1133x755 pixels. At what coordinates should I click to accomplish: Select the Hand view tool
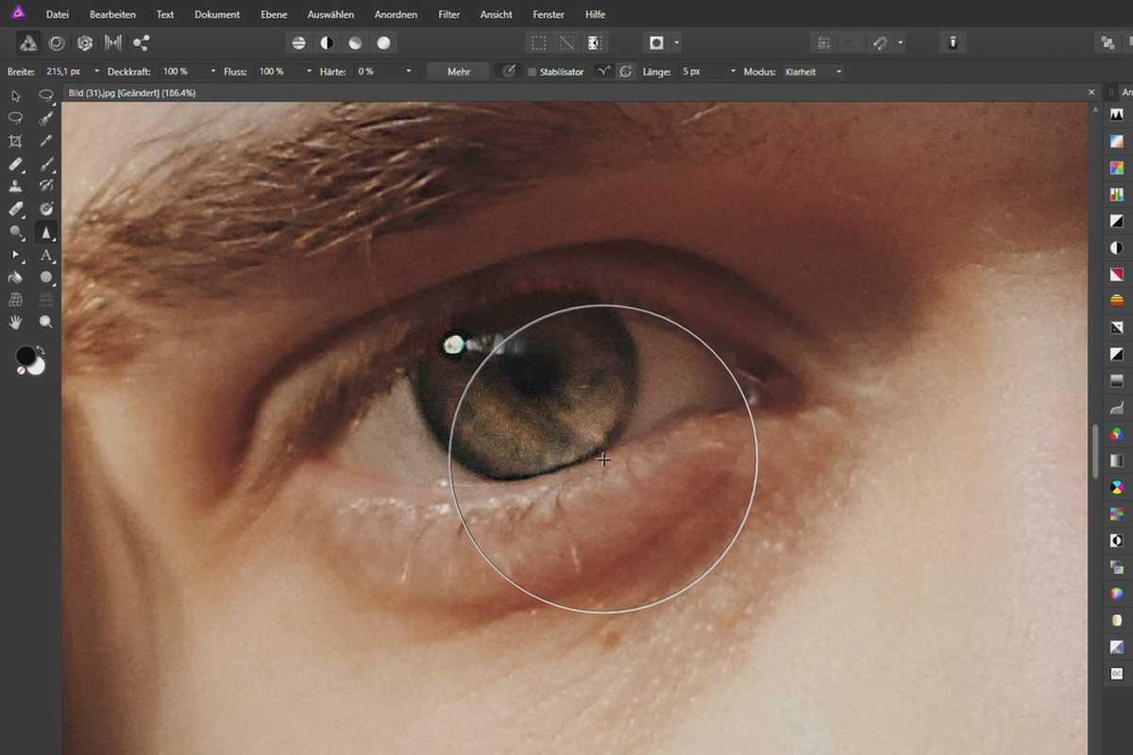coord(15,323)
